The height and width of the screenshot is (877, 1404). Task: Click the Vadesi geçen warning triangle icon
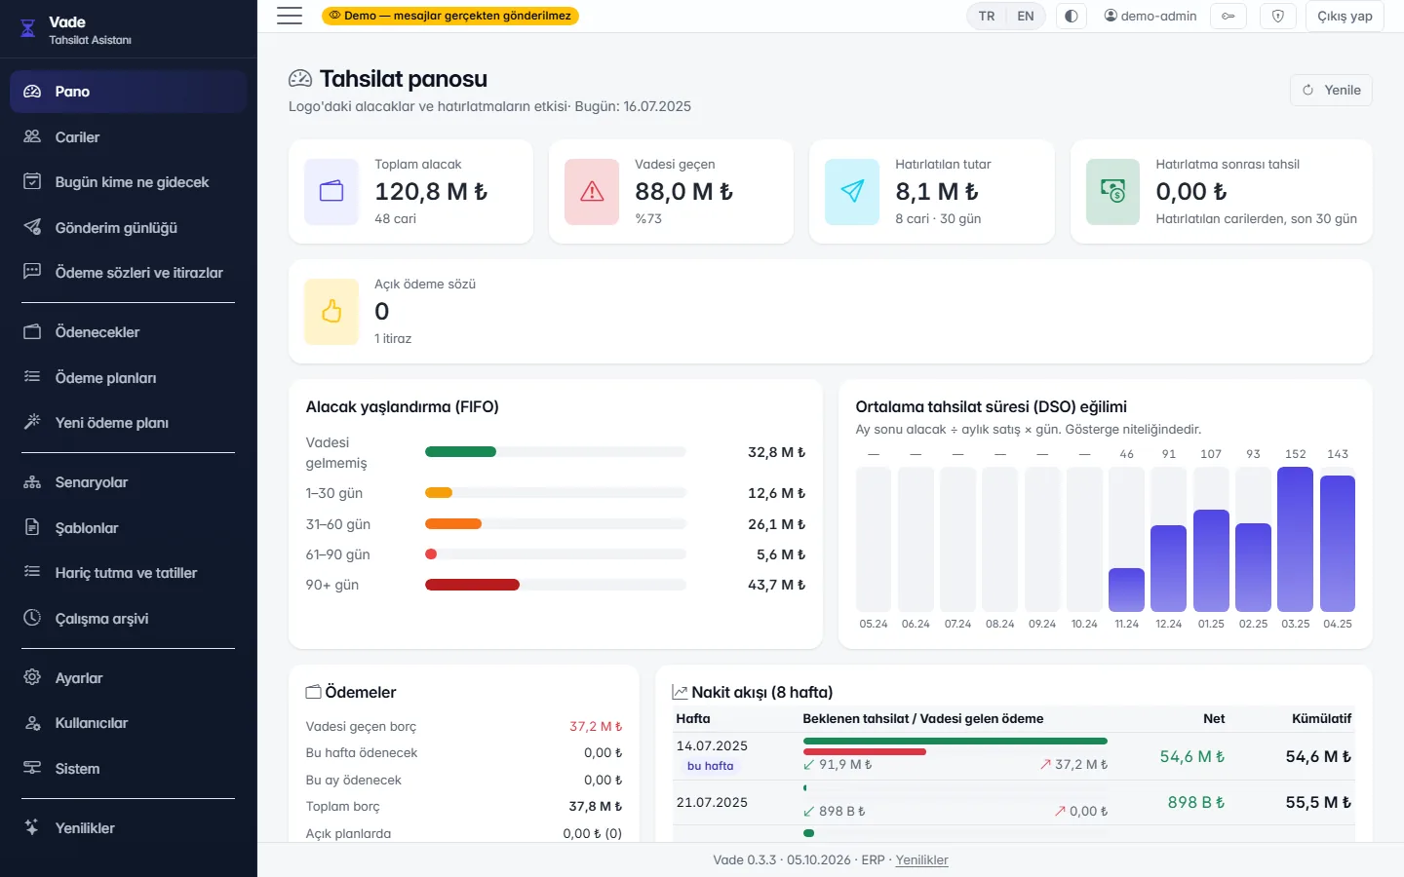(592, 192)
